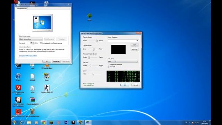The image size is (222, 125).
Task: Open the Energieeinstellungen ändern link
Action: point(28,56)
